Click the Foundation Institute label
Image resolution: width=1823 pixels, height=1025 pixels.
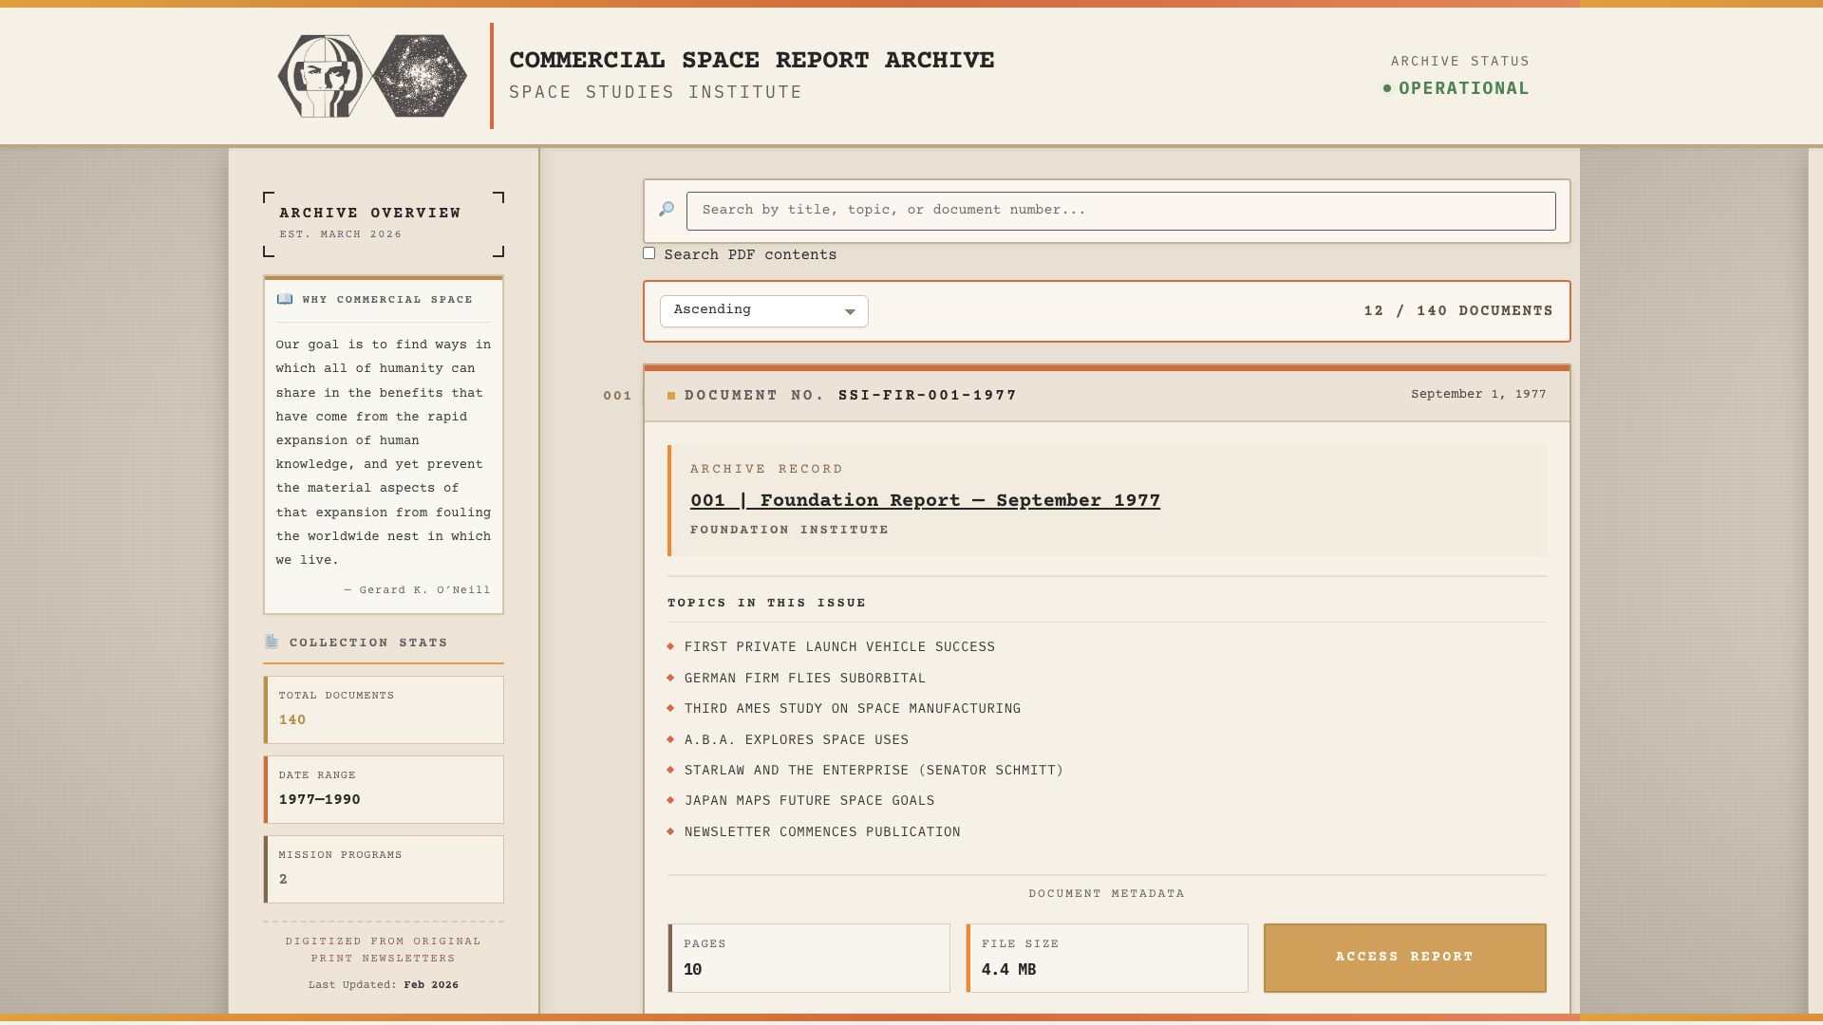pos(790,531)
